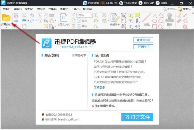This screenshot has height=130, width=194.
Task: Click the 购买VIP button in title bar
Action: click(x=146, y=3)
